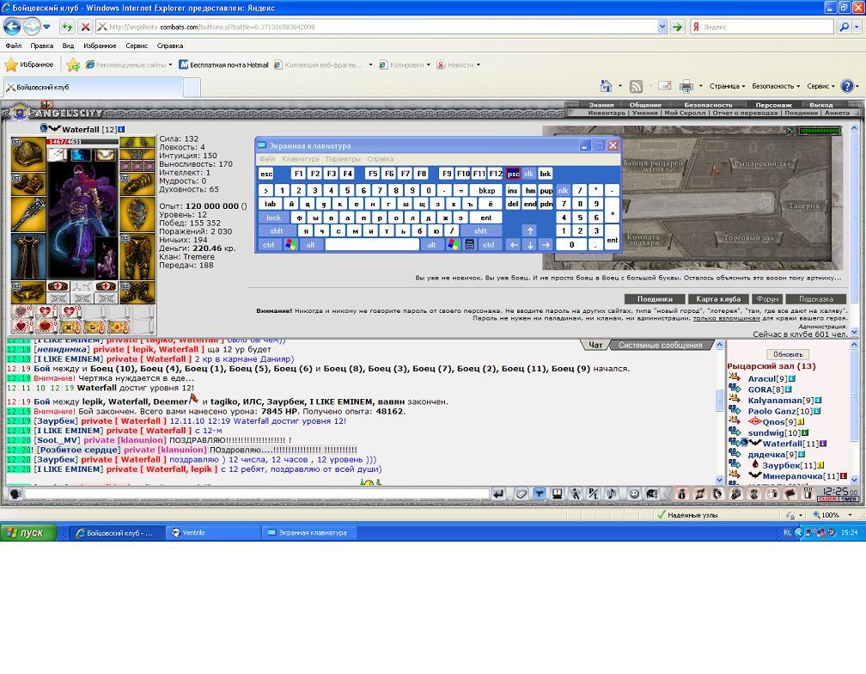Click the Пуск Start button

tap(28, 532)
